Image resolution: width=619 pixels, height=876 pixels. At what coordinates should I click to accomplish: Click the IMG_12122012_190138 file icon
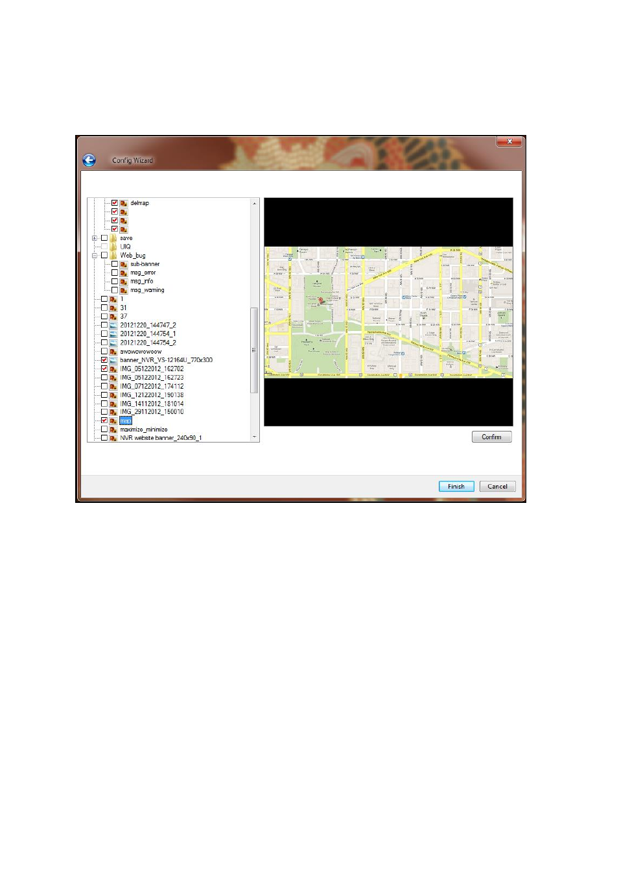coord(113,395)
